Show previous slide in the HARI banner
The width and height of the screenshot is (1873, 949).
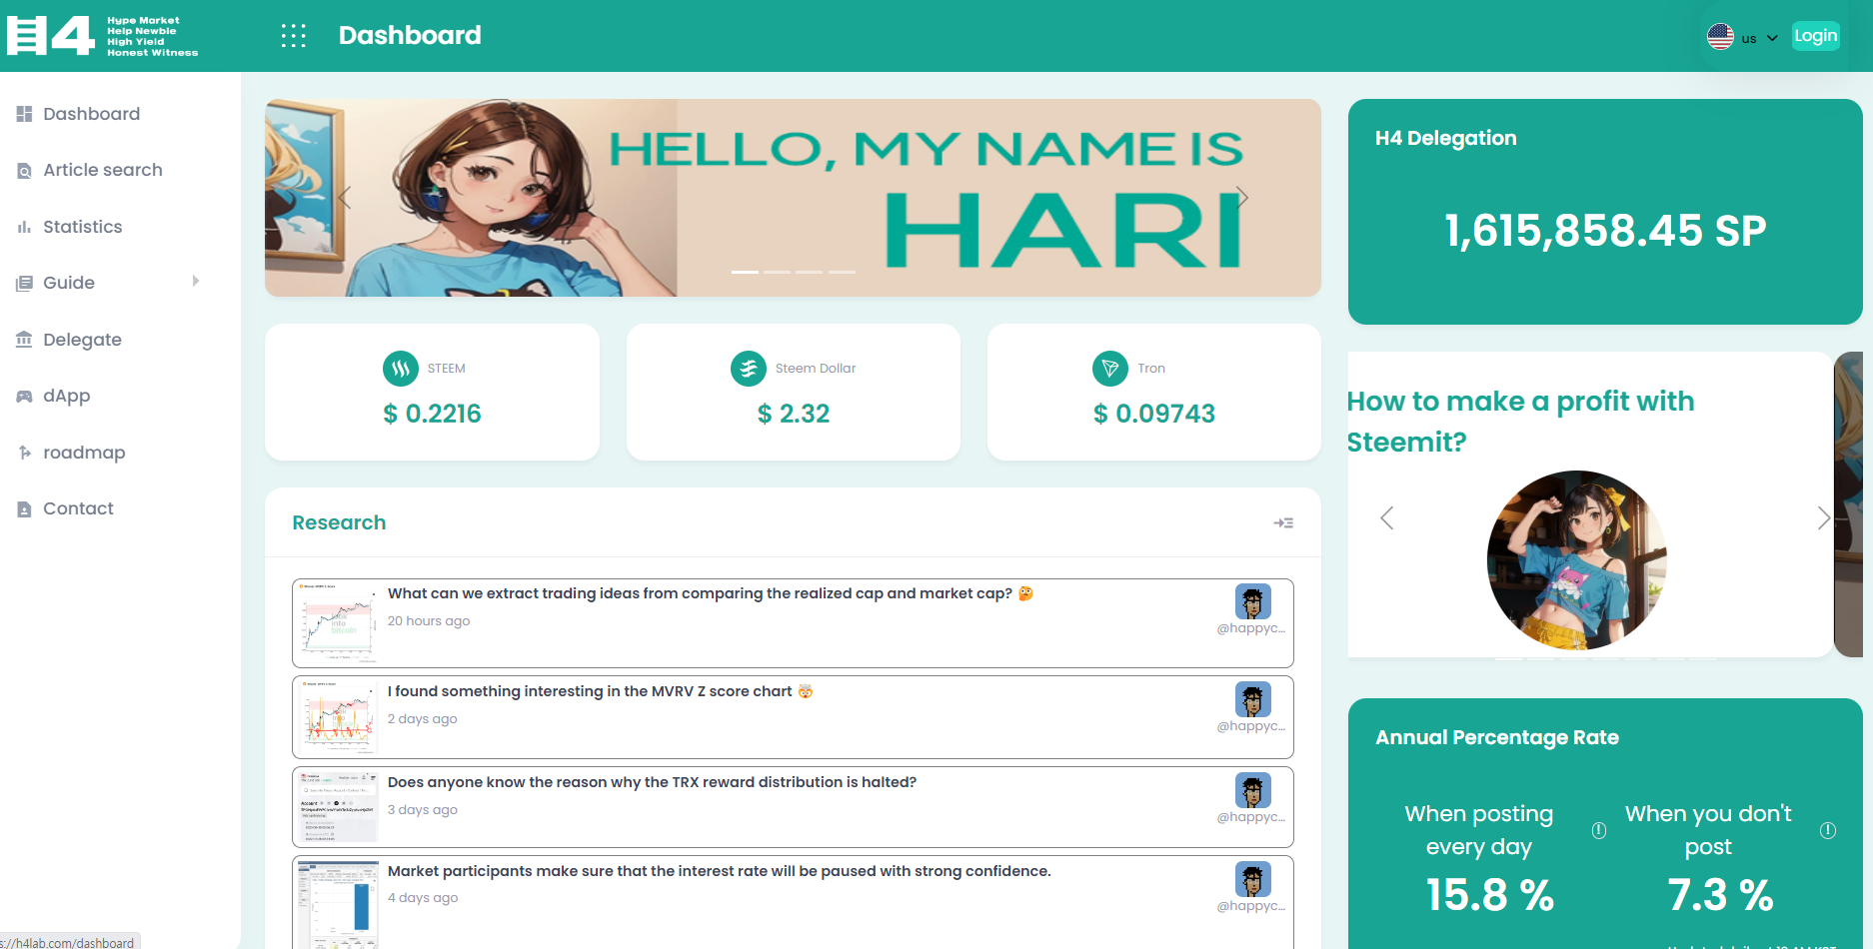click(x=344, y=198)
